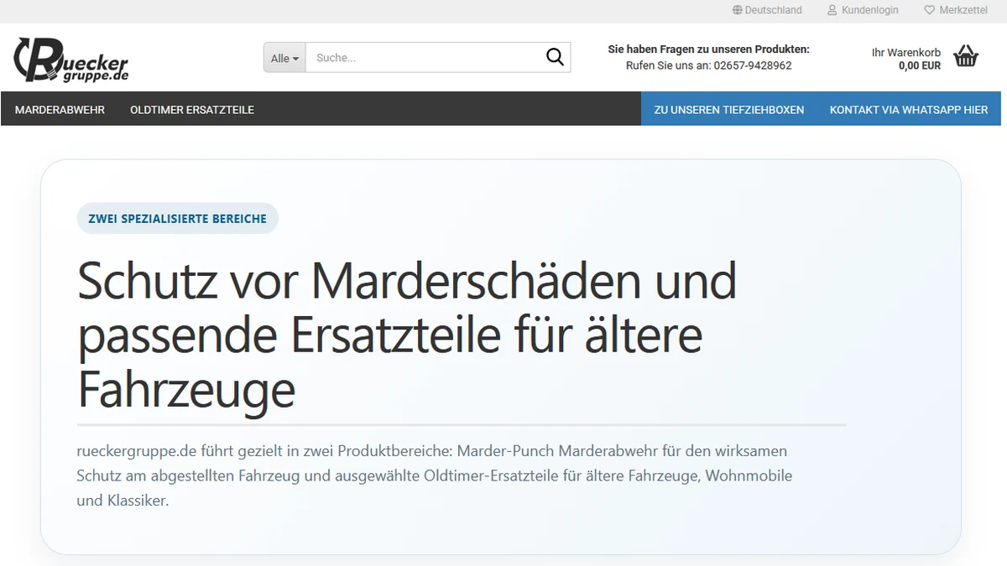This screenshot has width=1007, height=566.
Task: Click the 0,00 EUR cart total
Action: pyautogui.click(x=920, y=65)
